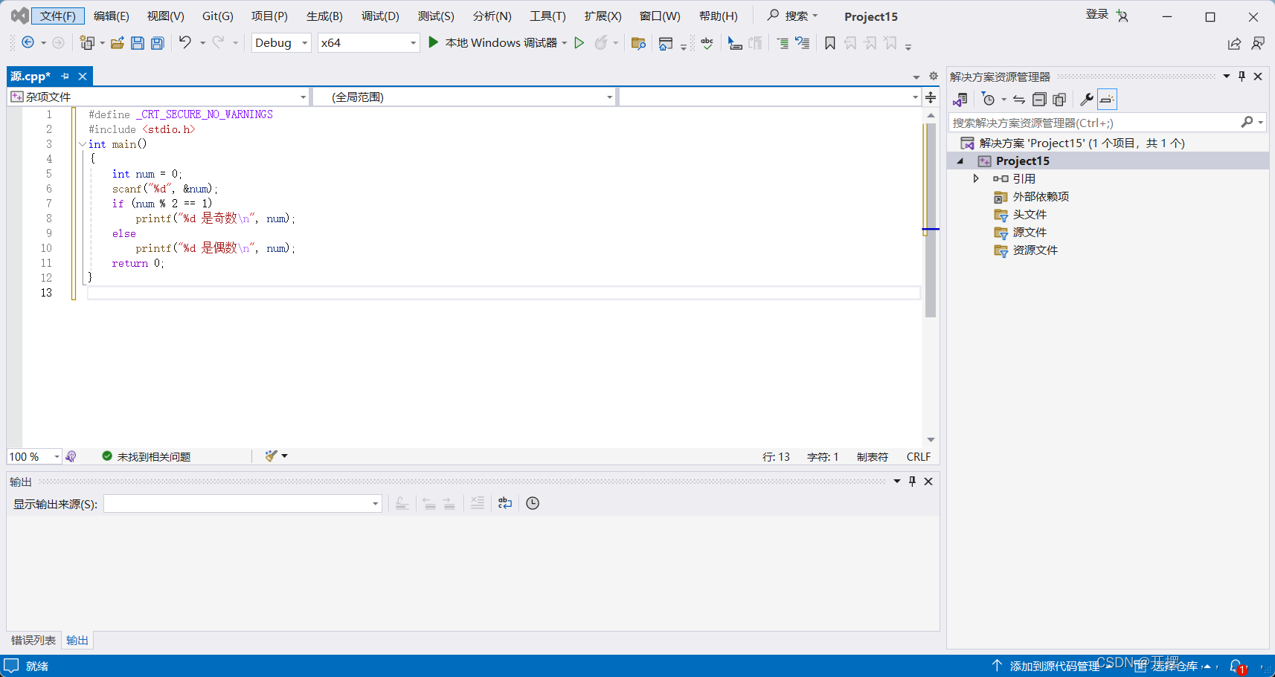1275x677 pixels.
Task: Click 添加到源代码管理 in status bar
Action: [x=1054, y=666]
